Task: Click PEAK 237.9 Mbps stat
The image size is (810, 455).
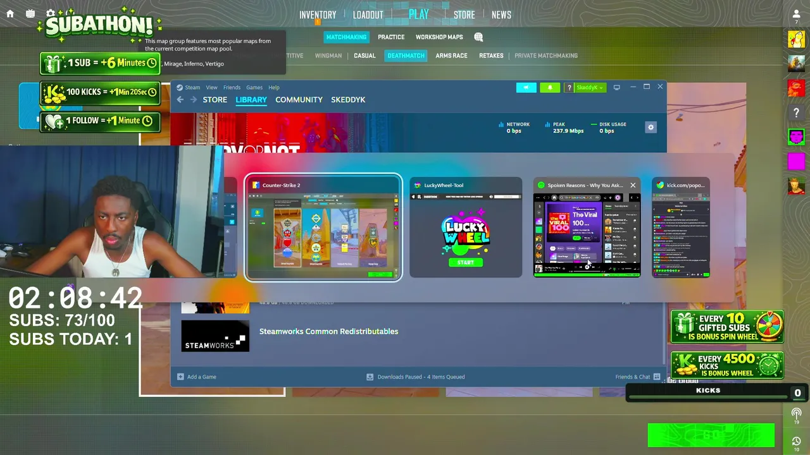Action: pyautogui.click(x=564, y=127)
